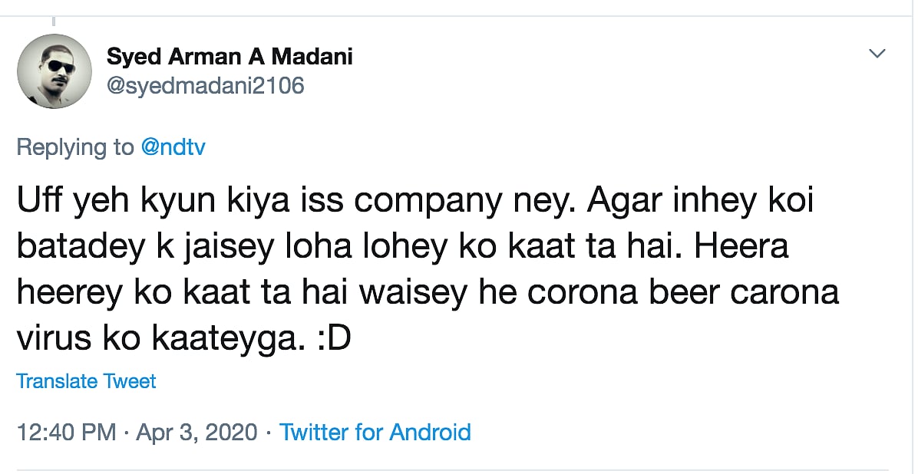Click the Translate Tweet link
The image size is (918, 474).
pyautogui.click(x=86, y=381)
